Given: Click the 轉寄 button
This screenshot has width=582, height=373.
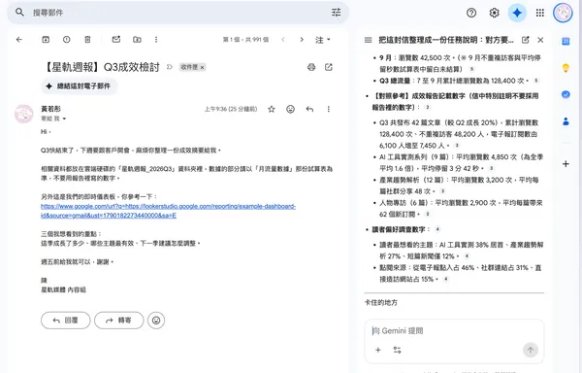Looking at the screenshot, I should click(118, 321).
